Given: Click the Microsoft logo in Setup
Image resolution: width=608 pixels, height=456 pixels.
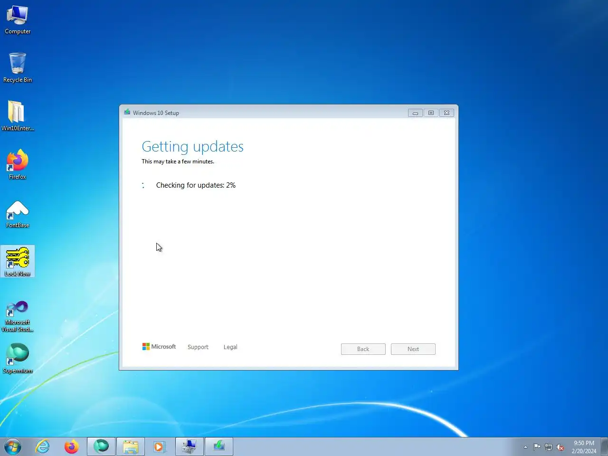Looking at the screenshot, I should [x=159, y=347].
